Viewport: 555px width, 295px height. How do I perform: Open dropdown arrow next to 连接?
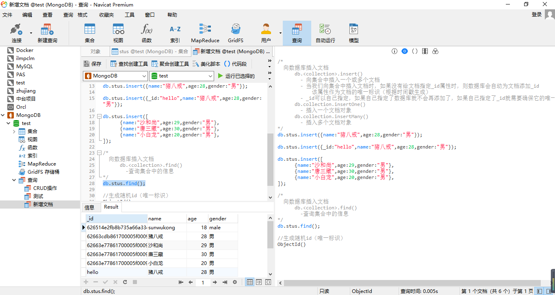click(31, 33)
